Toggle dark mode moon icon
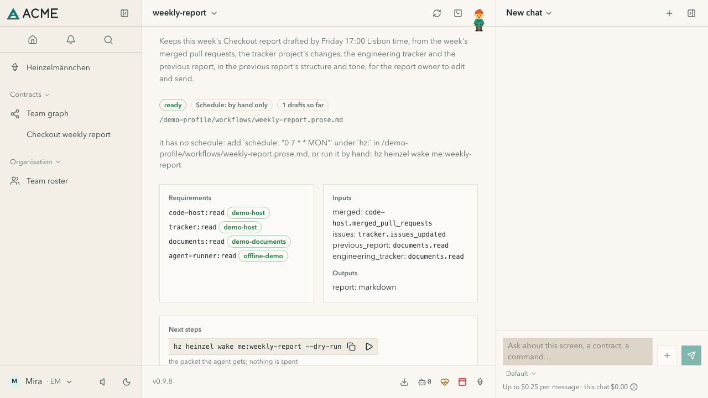Viewport: 708px width, 398px height. [x=127, y=382]
